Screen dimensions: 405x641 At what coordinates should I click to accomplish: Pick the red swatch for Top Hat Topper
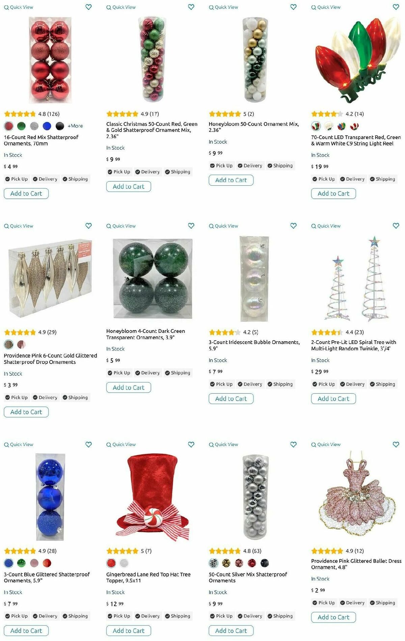[111, 563]
